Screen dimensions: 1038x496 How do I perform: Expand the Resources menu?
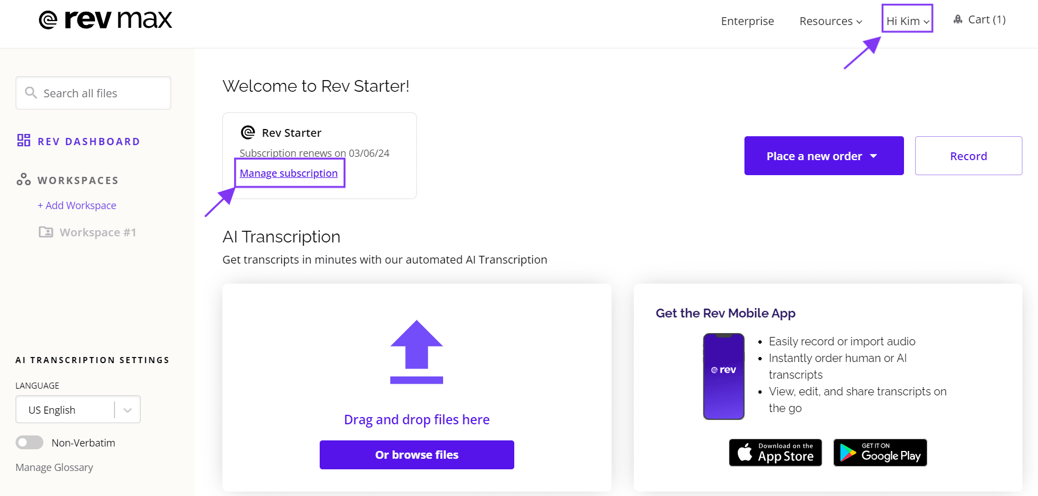pos(831,21)
